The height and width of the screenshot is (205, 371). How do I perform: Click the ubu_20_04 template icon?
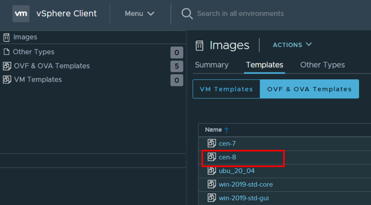212,171
